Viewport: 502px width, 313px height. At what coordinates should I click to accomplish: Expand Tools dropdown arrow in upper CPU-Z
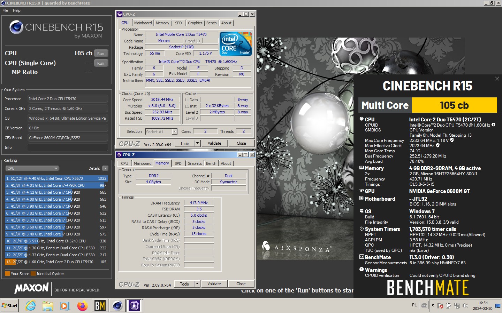click(x=197, y=143)
